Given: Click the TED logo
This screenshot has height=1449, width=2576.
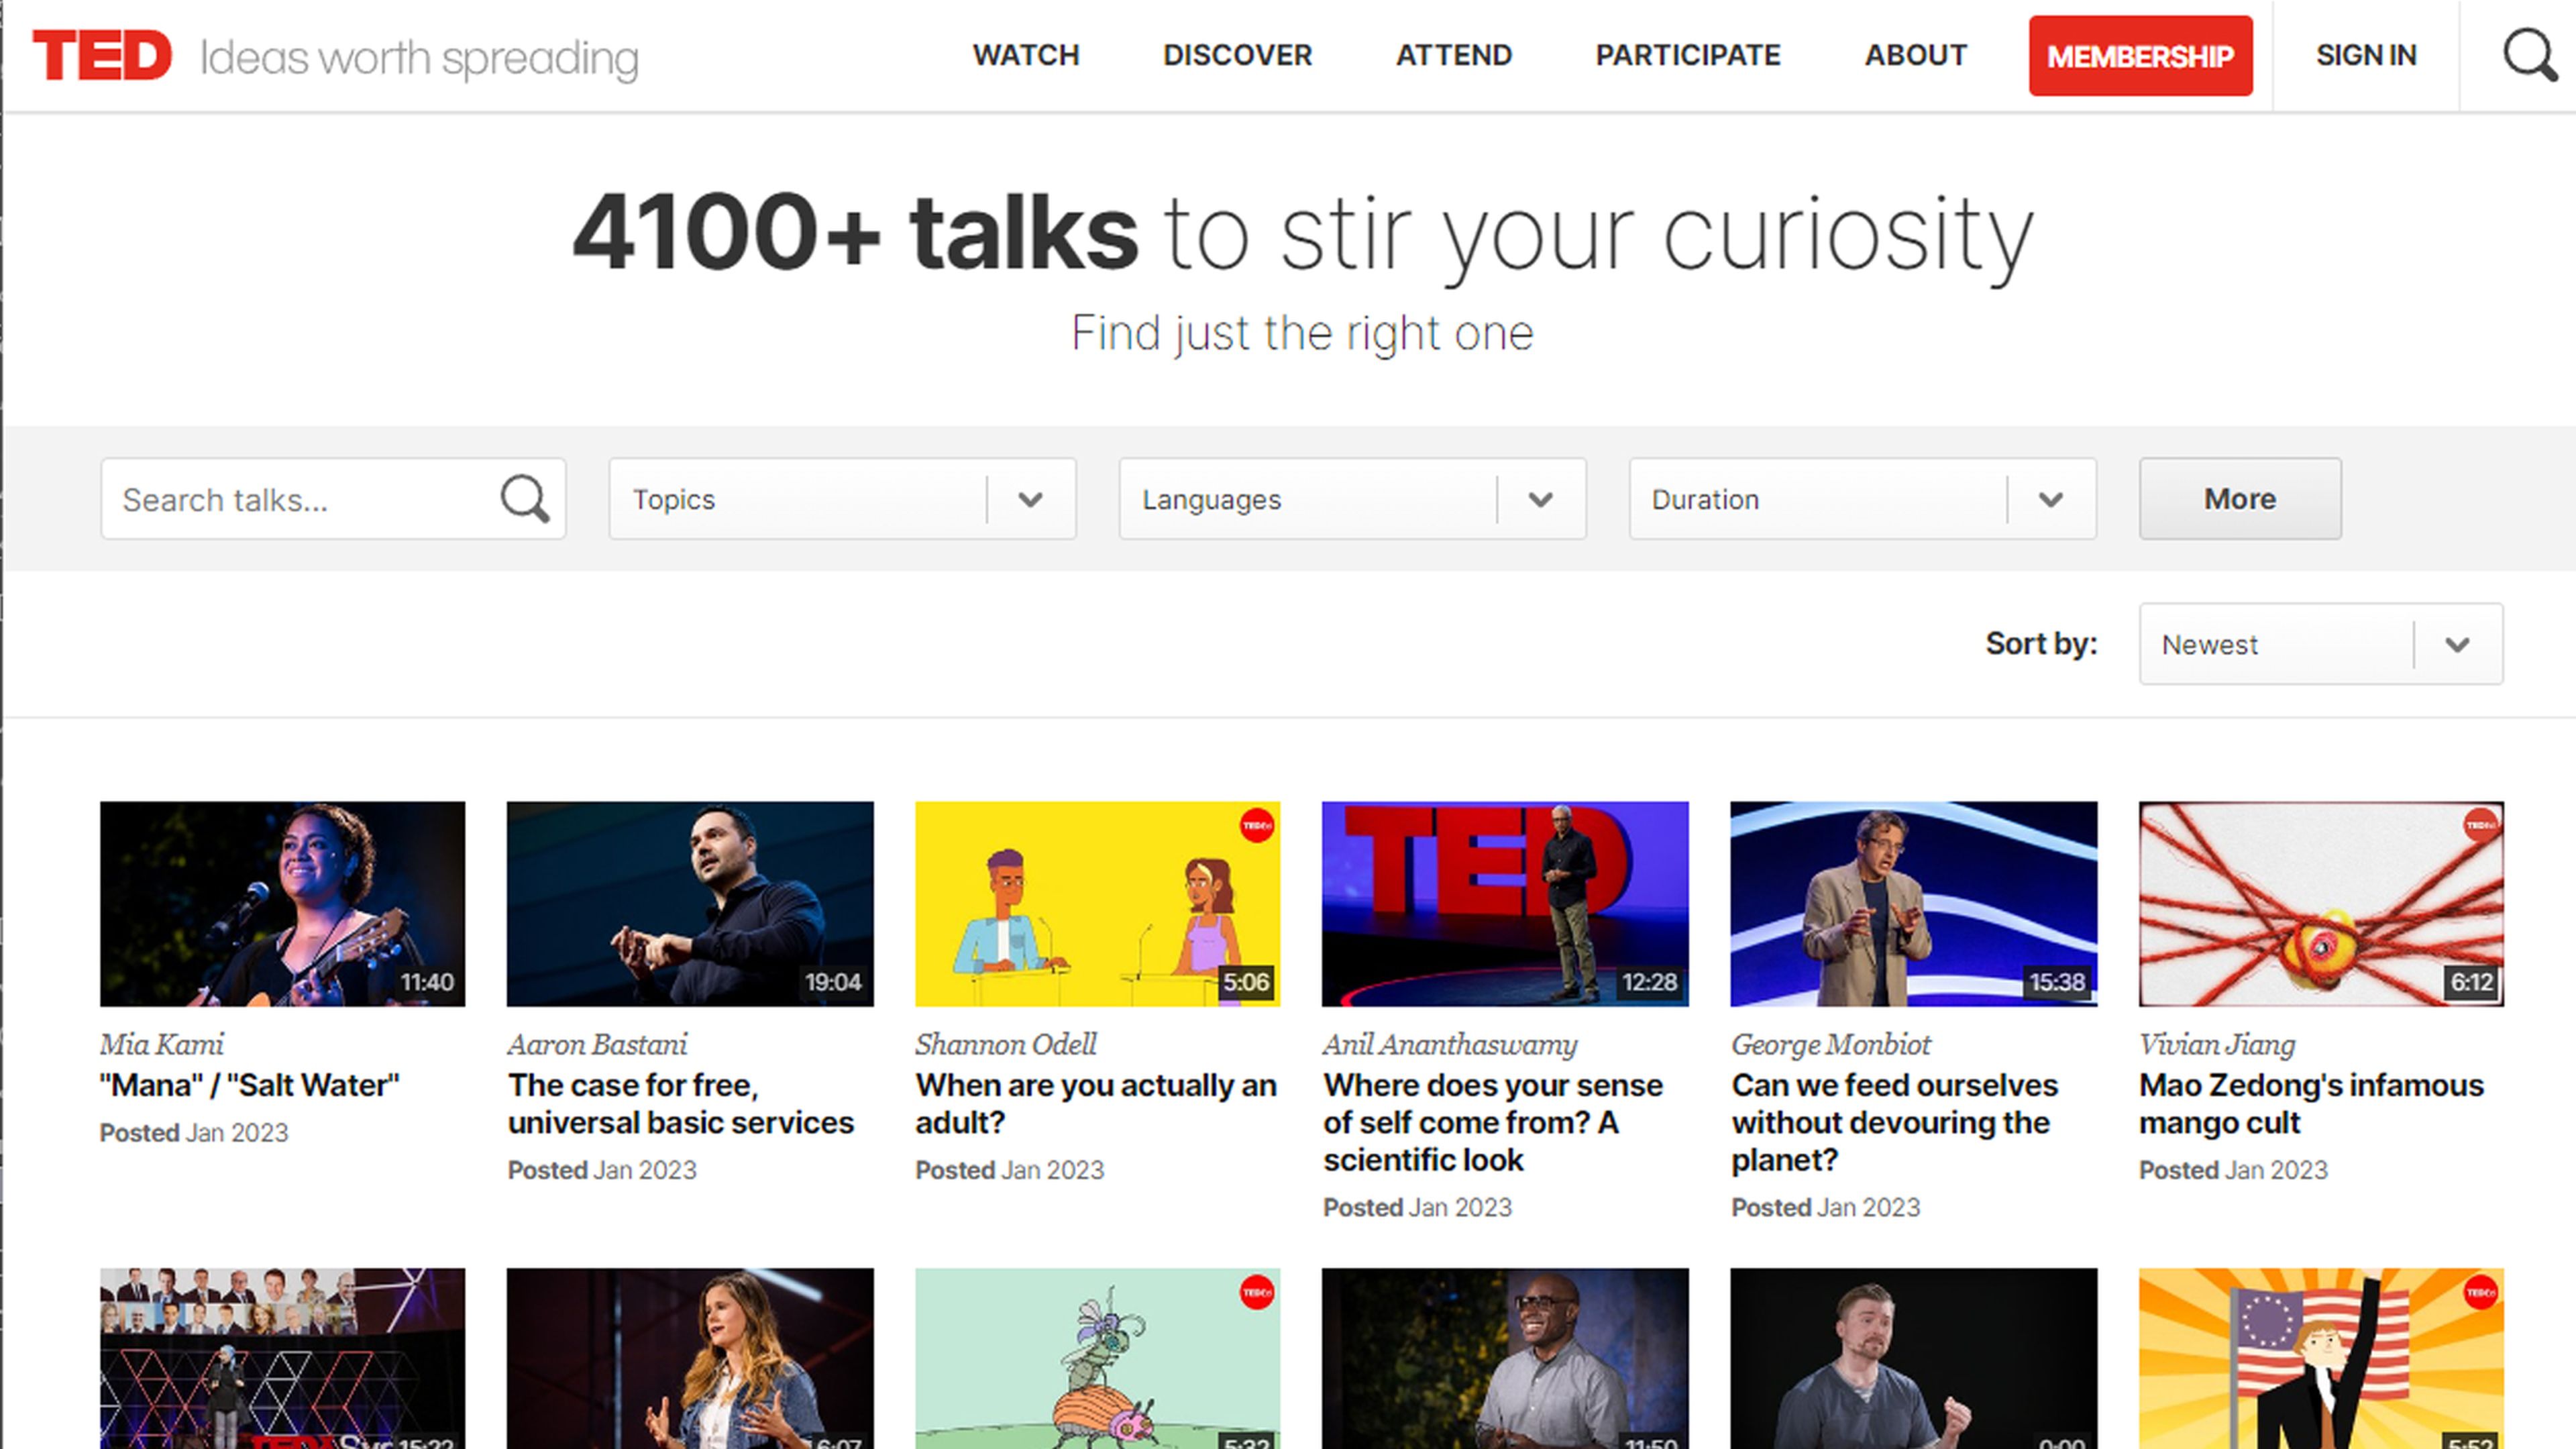Looking at the screenshot, I should click(102, 55).
